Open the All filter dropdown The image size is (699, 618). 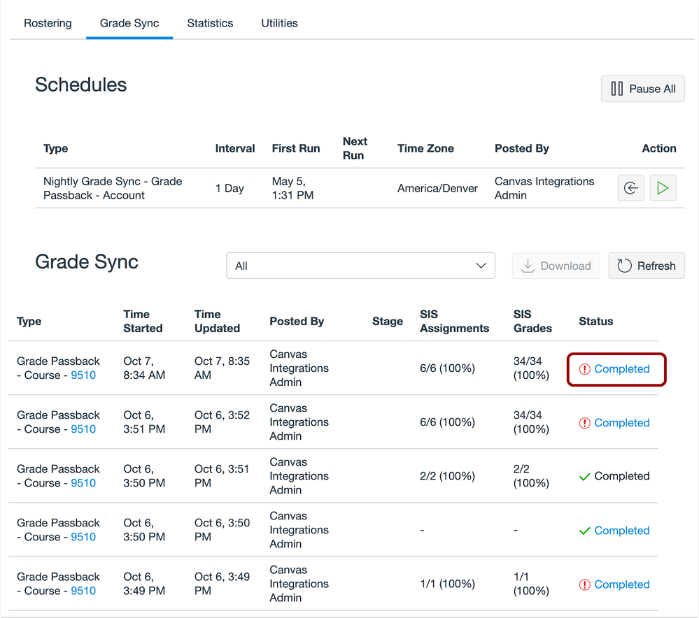(x=360, y=266)
